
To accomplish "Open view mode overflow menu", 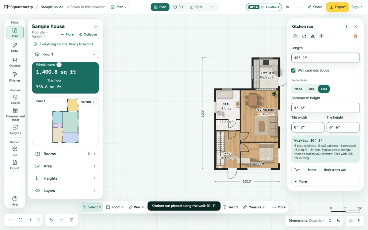I will point(212,7).
